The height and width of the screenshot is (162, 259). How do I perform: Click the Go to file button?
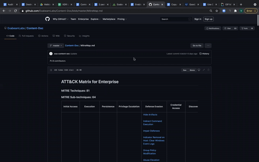(x=197, y=45)
